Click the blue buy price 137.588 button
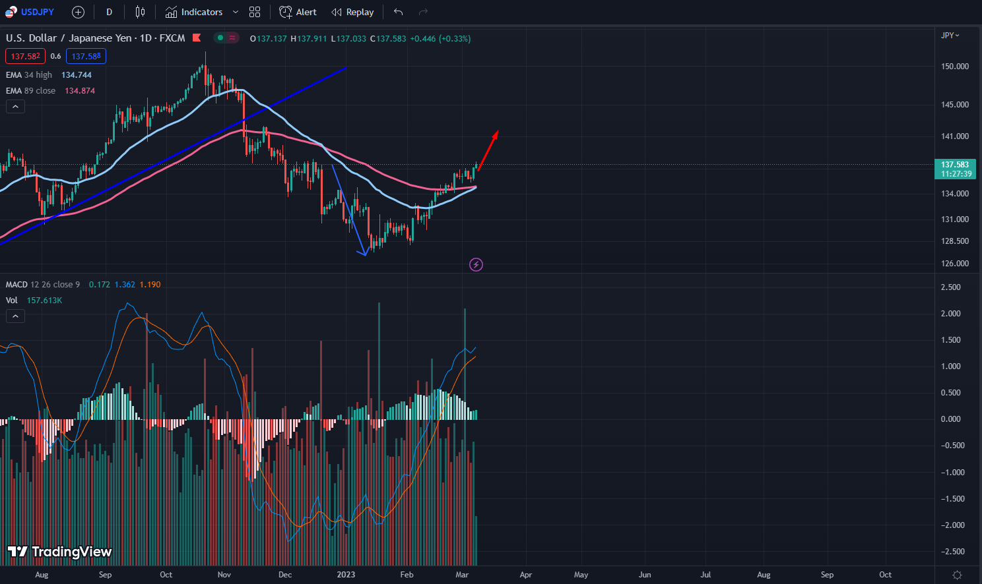The image size is (982, 584). pos(86,56)
